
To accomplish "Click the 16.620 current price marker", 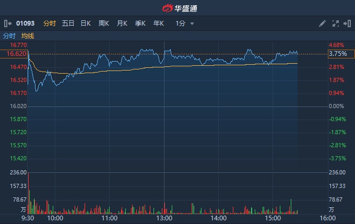I will click(17, 54).
